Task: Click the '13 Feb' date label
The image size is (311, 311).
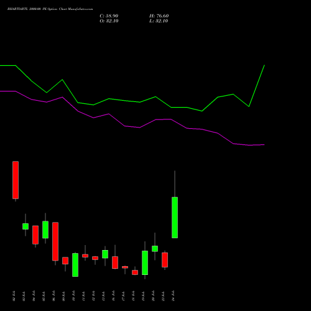Action: (x=103, y=296)
